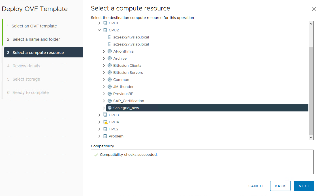Expand the Scalegrid_new resource pool
The image size is (320, 196).
point(104,108)
